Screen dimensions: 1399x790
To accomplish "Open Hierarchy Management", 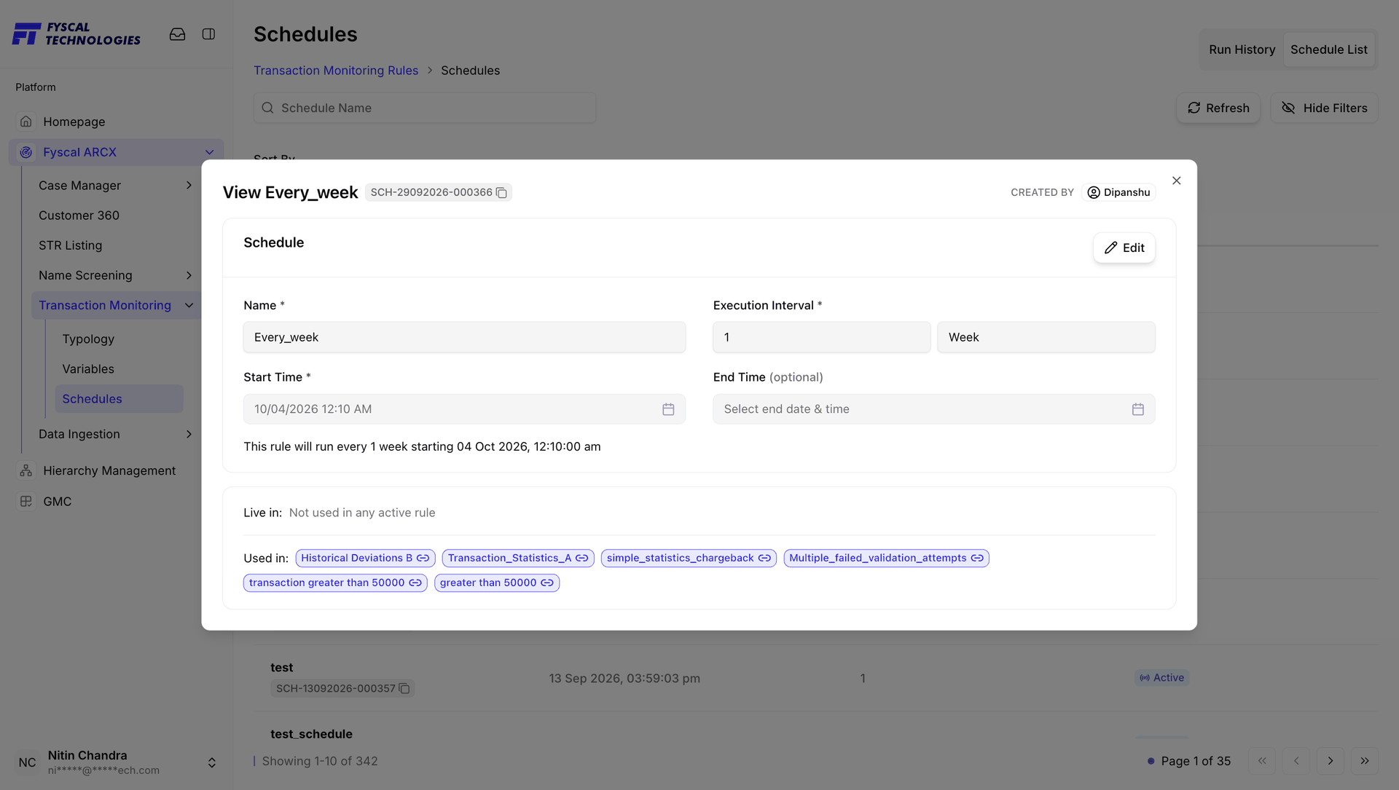I will click(109, 471).
